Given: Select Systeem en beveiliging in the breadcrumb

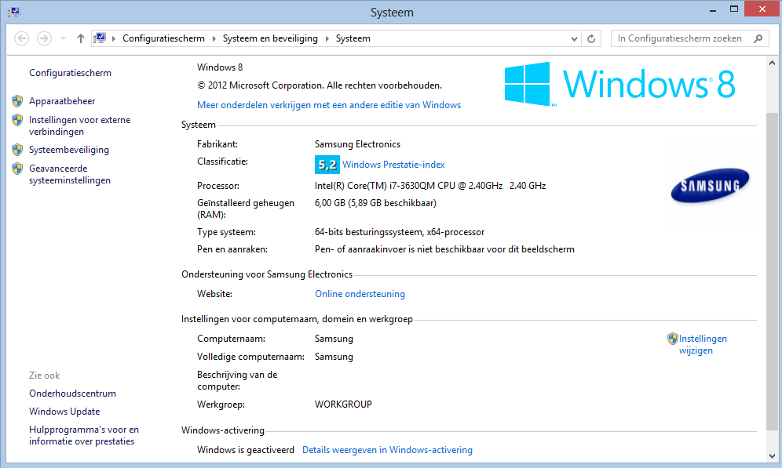Looking at the screenshot, I should coord(270,38).
